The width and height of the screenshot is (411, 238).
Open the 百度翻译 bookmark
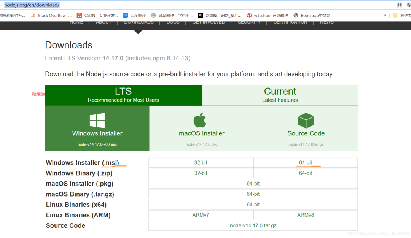click(134, 16)
